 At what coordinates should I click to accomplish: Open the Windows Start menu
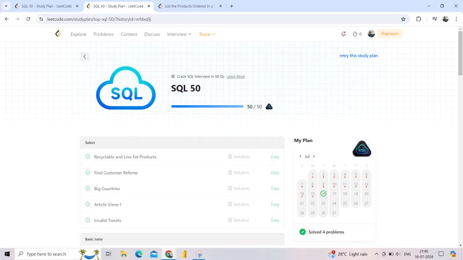coord(7,254)
